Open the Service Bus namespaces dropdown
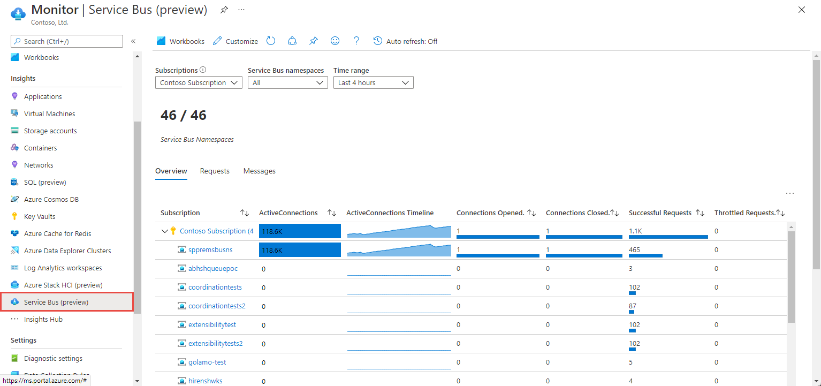The width and height of the screenshot is (821, 386). click(287, 83)
